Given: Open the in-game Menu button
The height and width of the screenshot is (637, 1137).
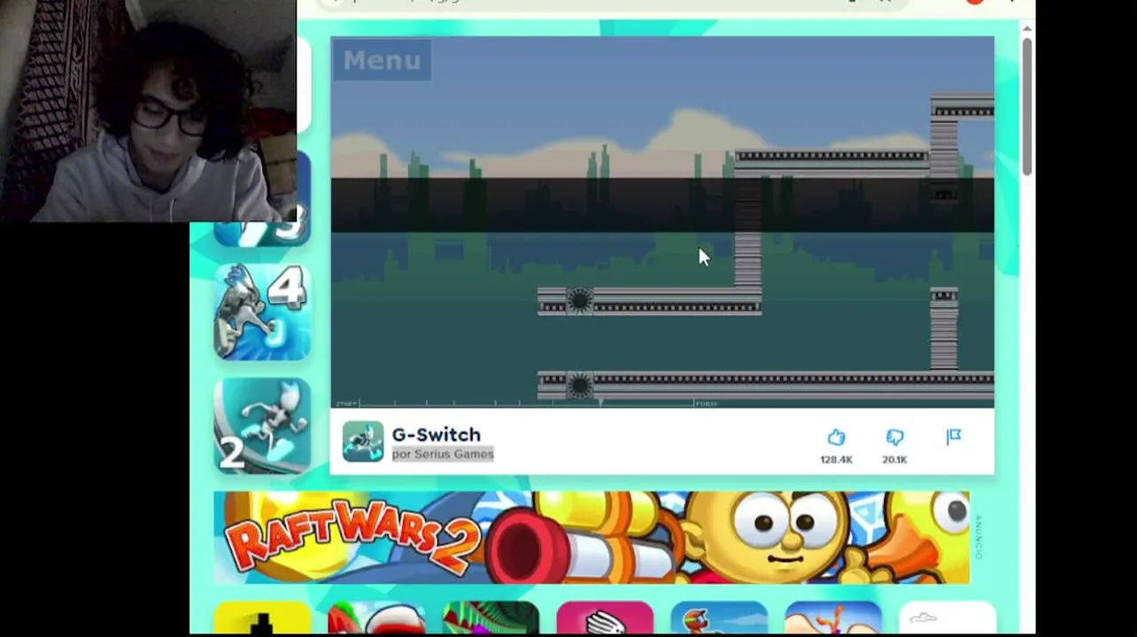Looking at the screenshot, I should 383,60.
